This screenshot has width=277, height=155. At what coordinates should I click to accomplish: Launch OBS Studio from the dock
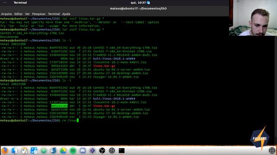click(x=102, y=150)
